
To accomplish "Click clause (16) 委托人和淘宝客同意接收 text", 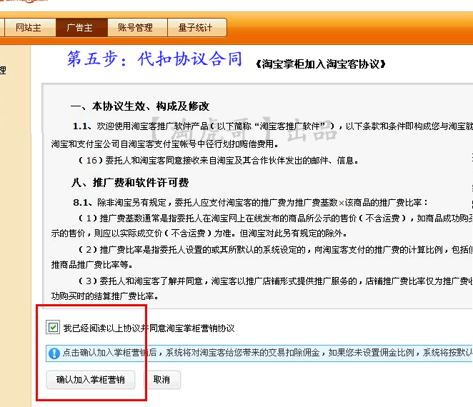I will tap(219, 161).
